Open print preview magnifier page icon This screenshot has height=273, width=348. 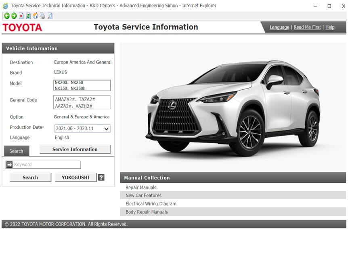(x=50, y=16)
